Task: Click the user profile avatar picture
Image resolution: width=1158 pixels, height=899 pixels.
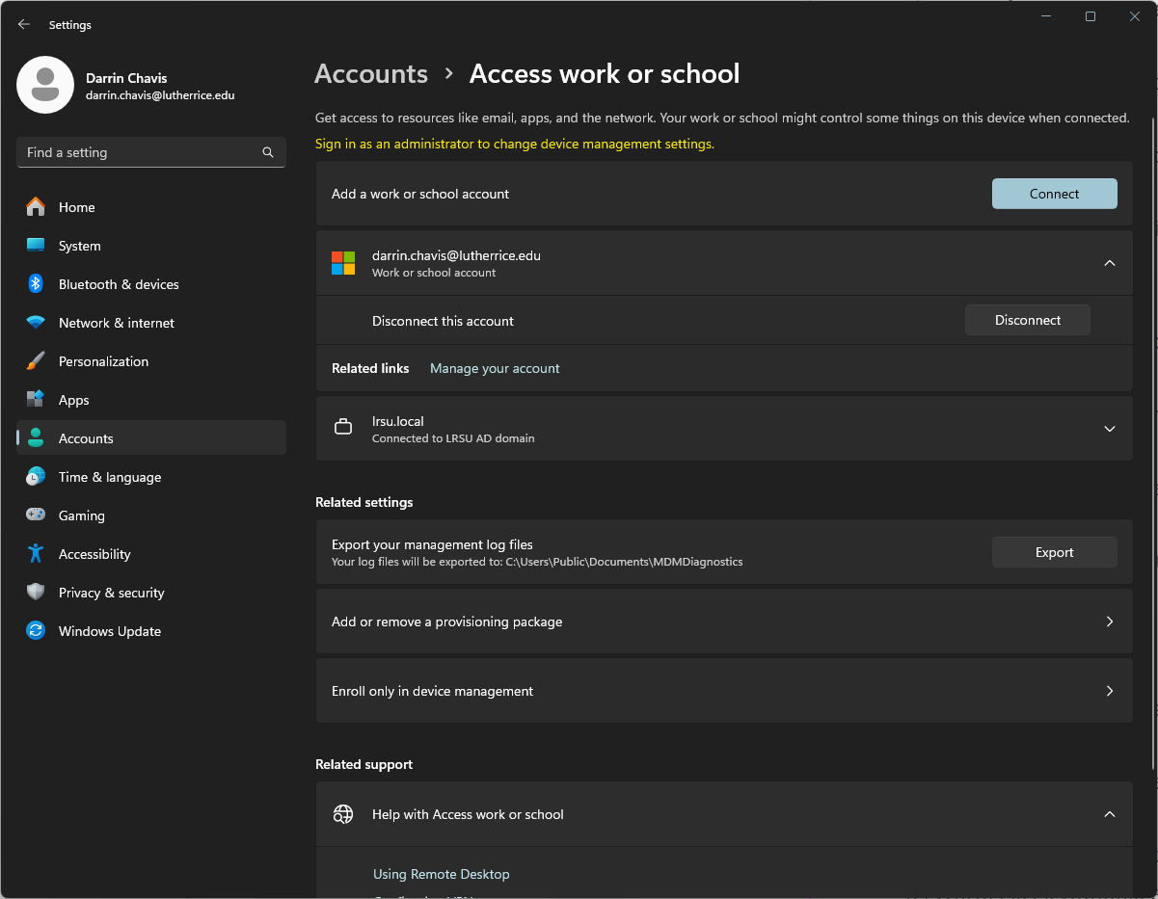Action: point(45,85)
